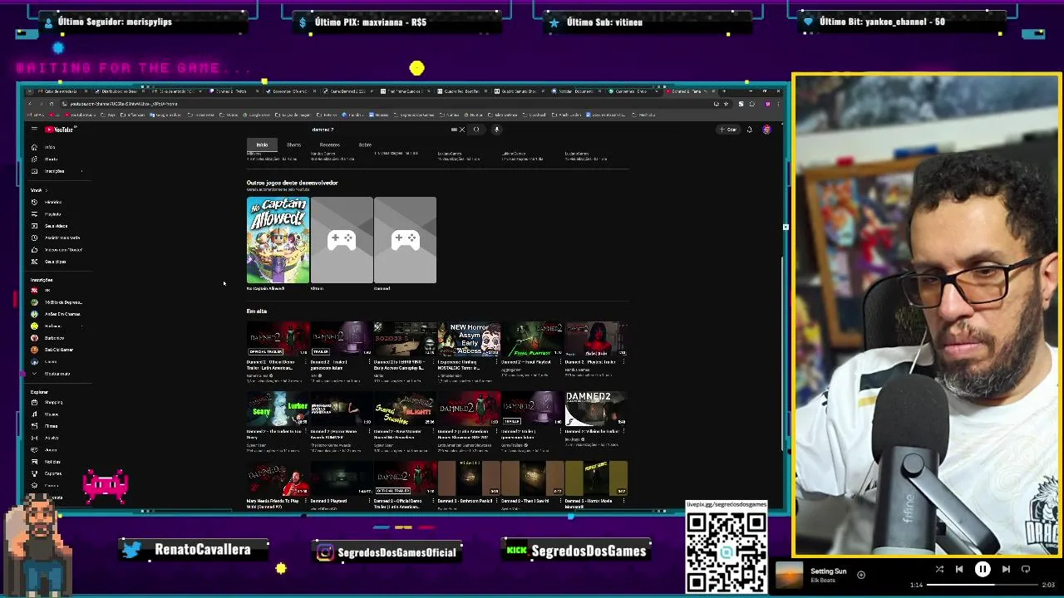Image resolution: width=1064 pixels, height=598 pixels.
Task: Open Música under Explorar
Action: coord(51,414)
